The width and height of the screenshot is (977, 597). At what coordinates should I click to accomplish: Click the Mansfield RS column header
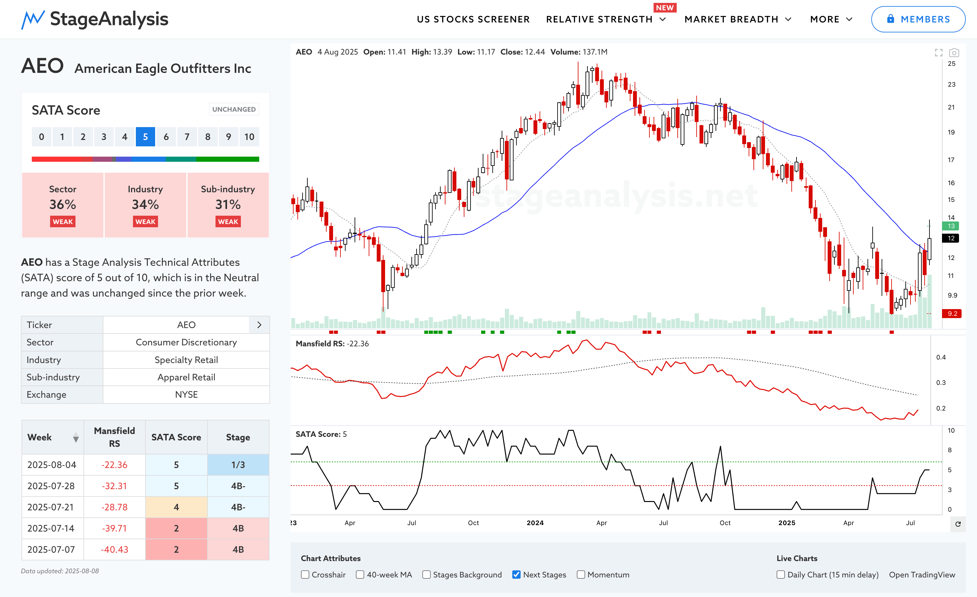pyautogui.click(x=115, y=437)
